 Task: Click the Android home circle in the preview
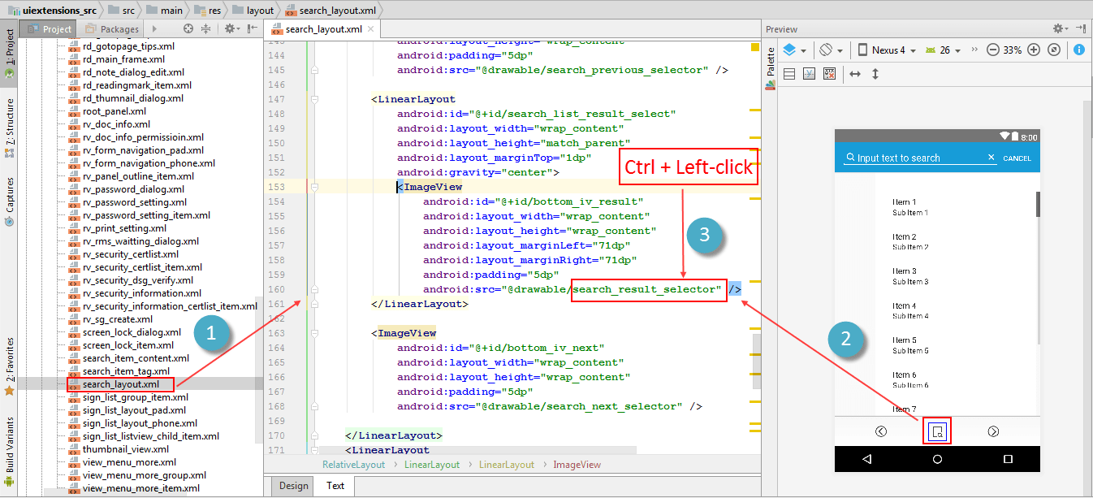(x=937, y=459)
